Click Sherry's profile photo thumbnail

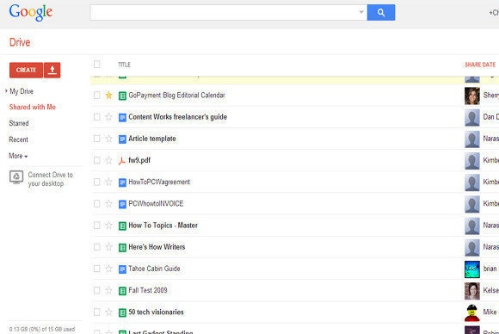[472, 96]
